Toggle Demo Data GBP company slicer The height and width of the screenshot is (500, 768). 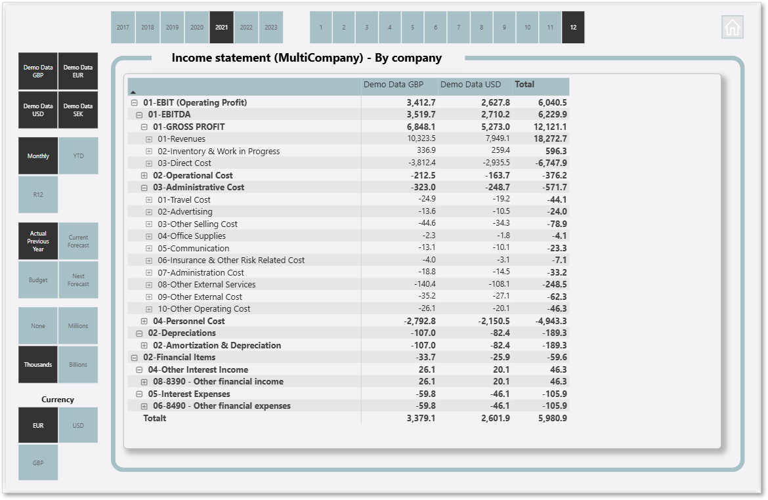click(37, 71)
